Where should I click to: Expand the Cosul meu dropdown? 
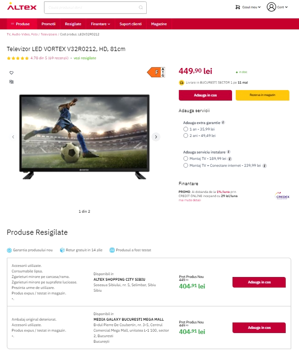(x=248, y=7)
